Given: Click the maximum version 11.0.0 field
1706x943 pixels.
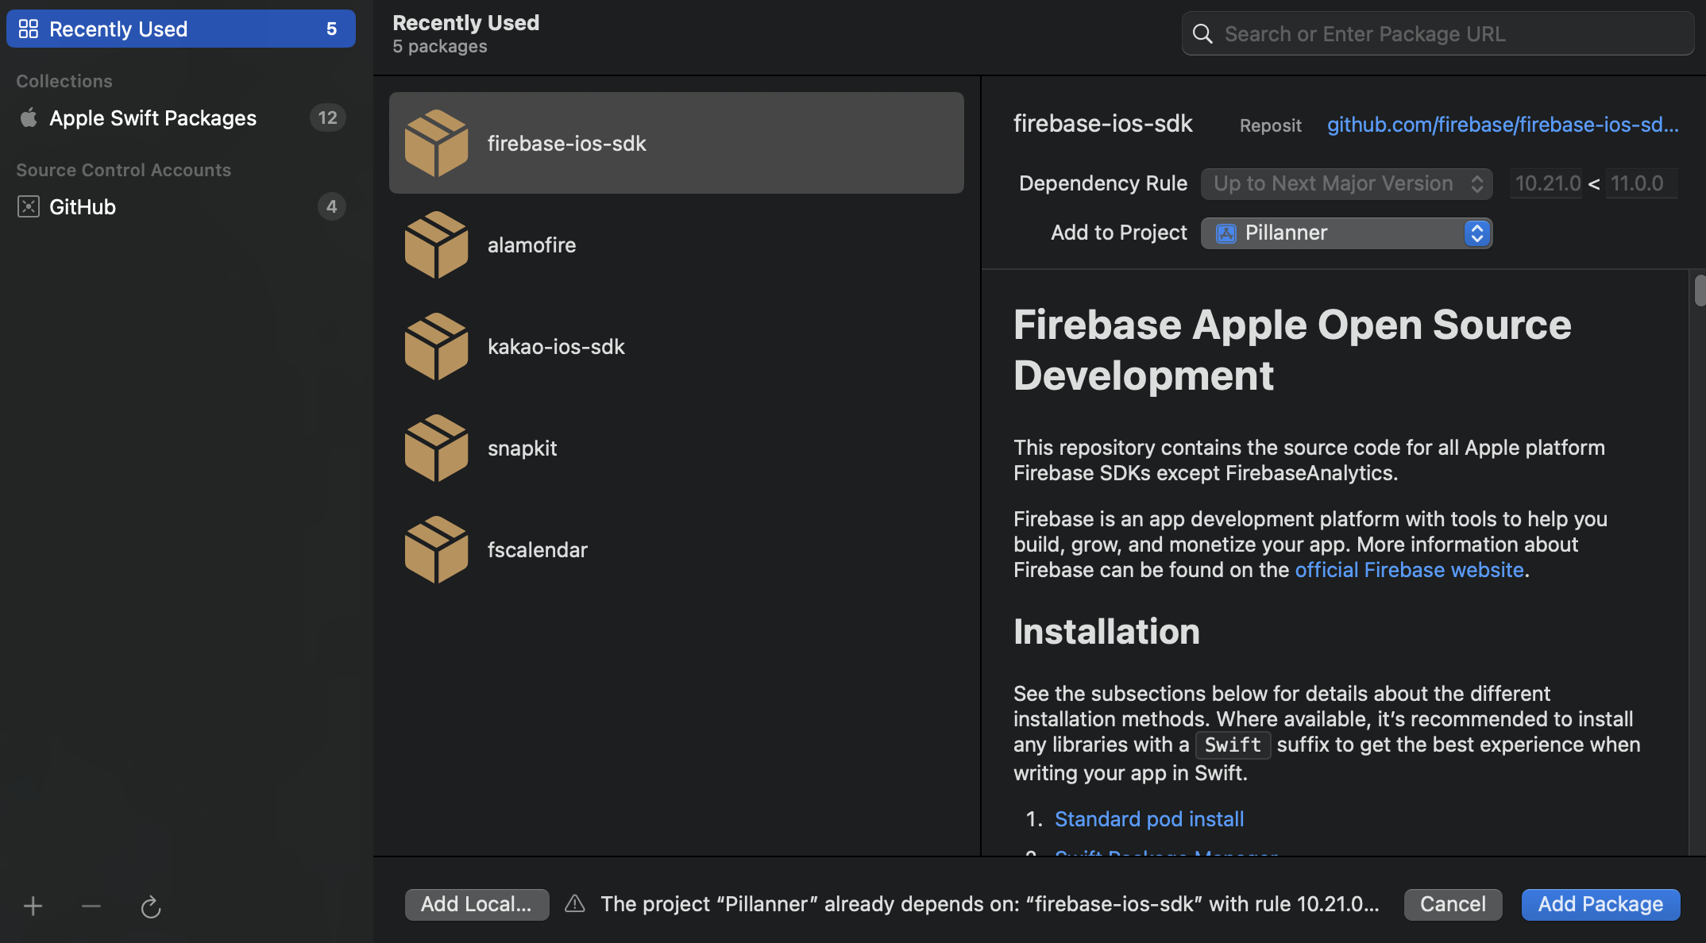Looking at the screenshot, I should 1641,183.
